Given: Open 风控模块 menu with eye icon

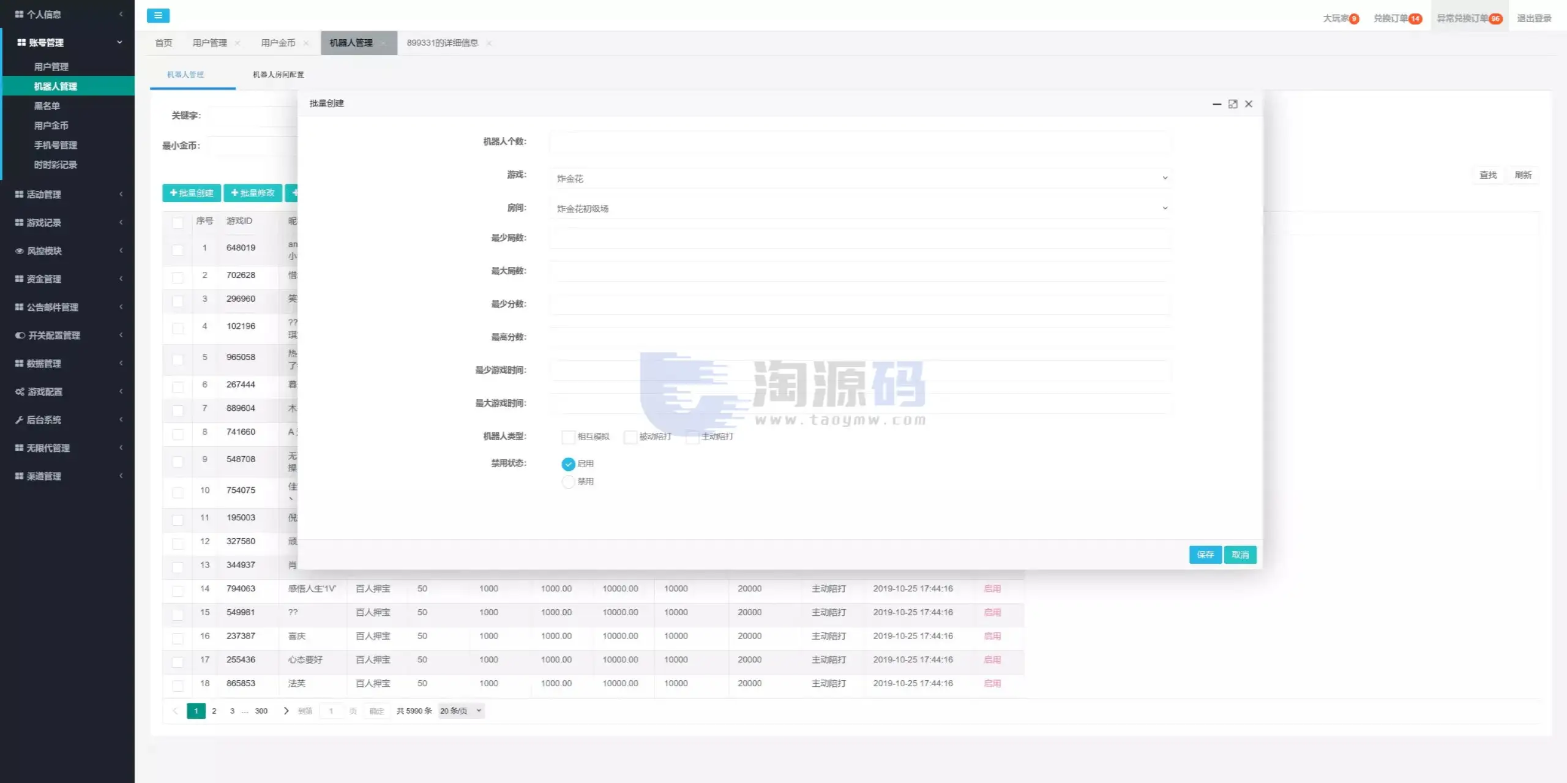Looking at the screenshot, I should pos(67,251).
